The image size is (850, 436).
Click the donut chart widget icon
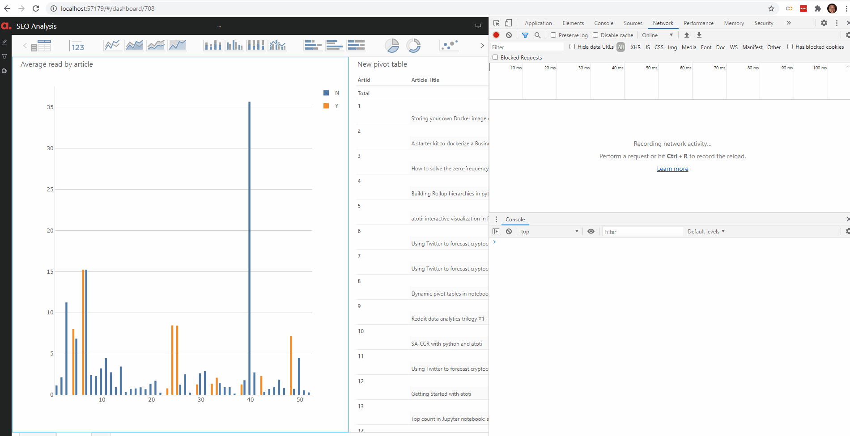tap(413, 45)
